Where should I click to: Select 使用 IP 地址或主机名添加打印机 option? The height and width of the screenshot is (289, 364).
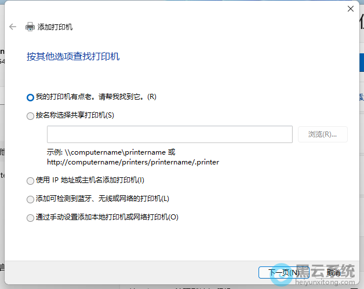click(x=31, y=181)
